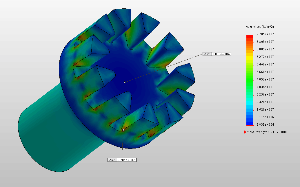The height and width of the screenshot is (187, 300).
Task: Select the Min stress callout label
Action: point(217,54)
